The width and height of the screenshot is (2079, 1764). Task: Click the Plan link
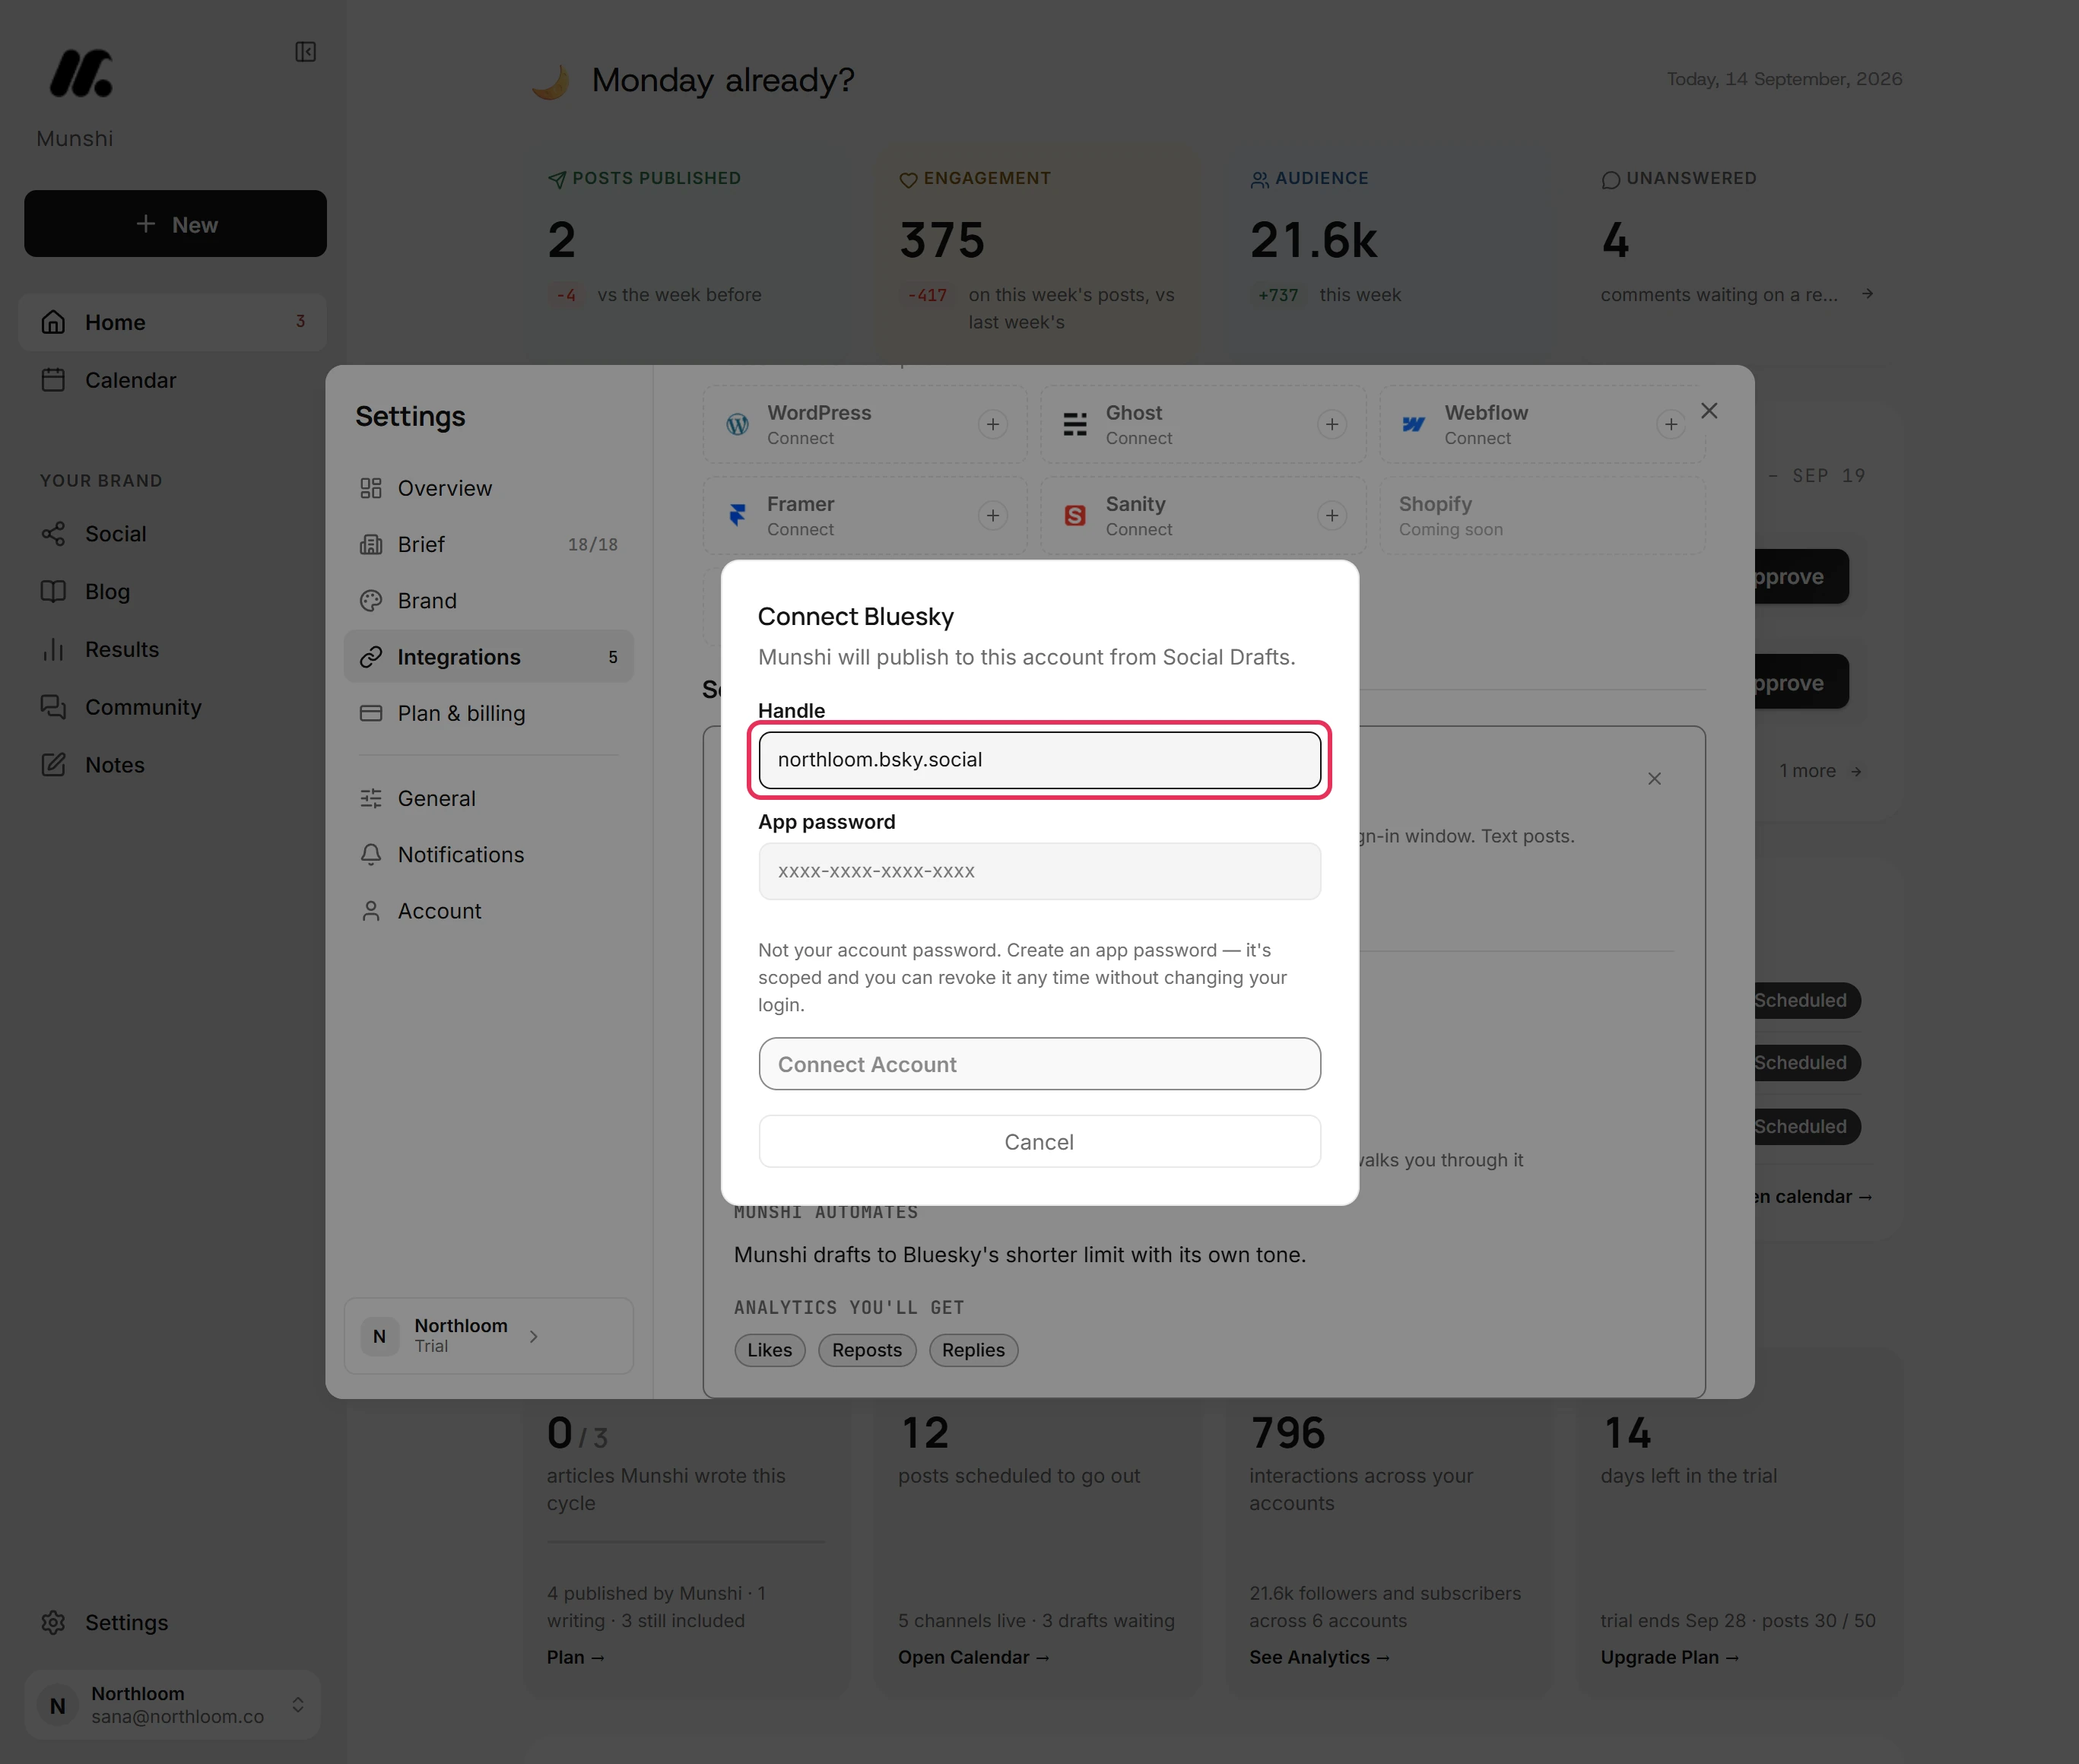coord(576,1657)
